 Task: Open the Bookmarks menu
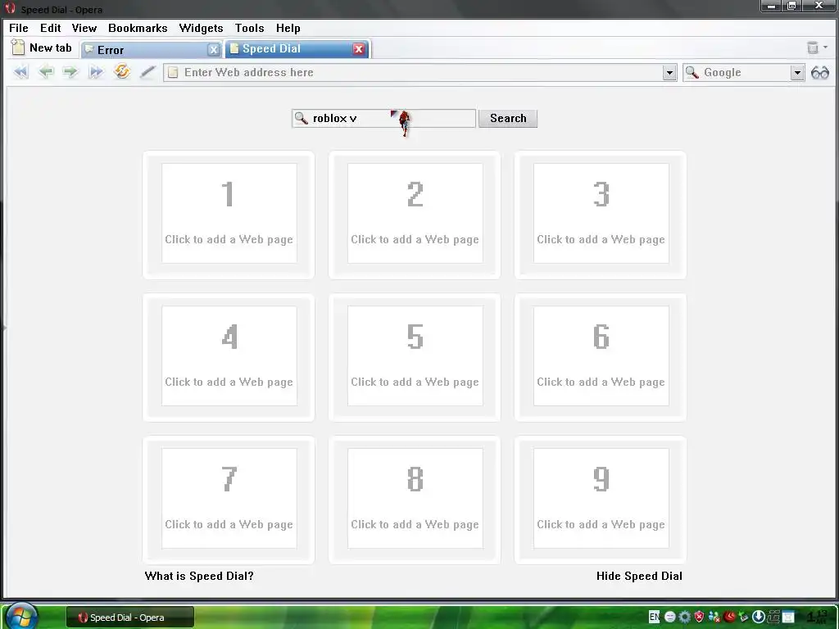coord(138,28)
